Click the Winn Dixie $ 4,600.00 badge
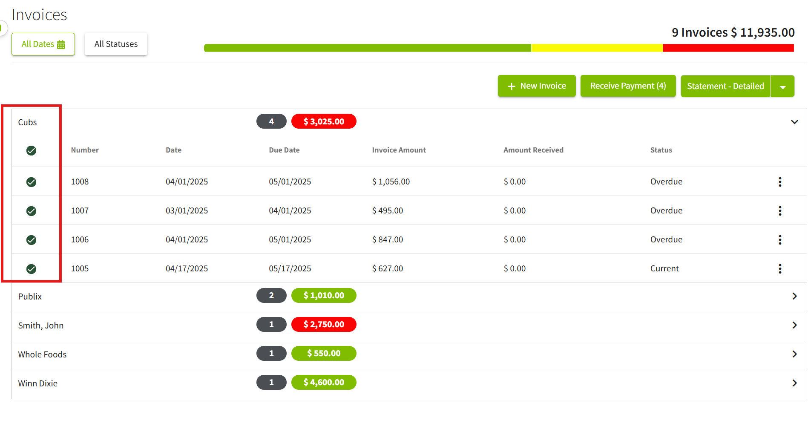Image resolution: width=808 pixels, height=426 pixels. 324,382
